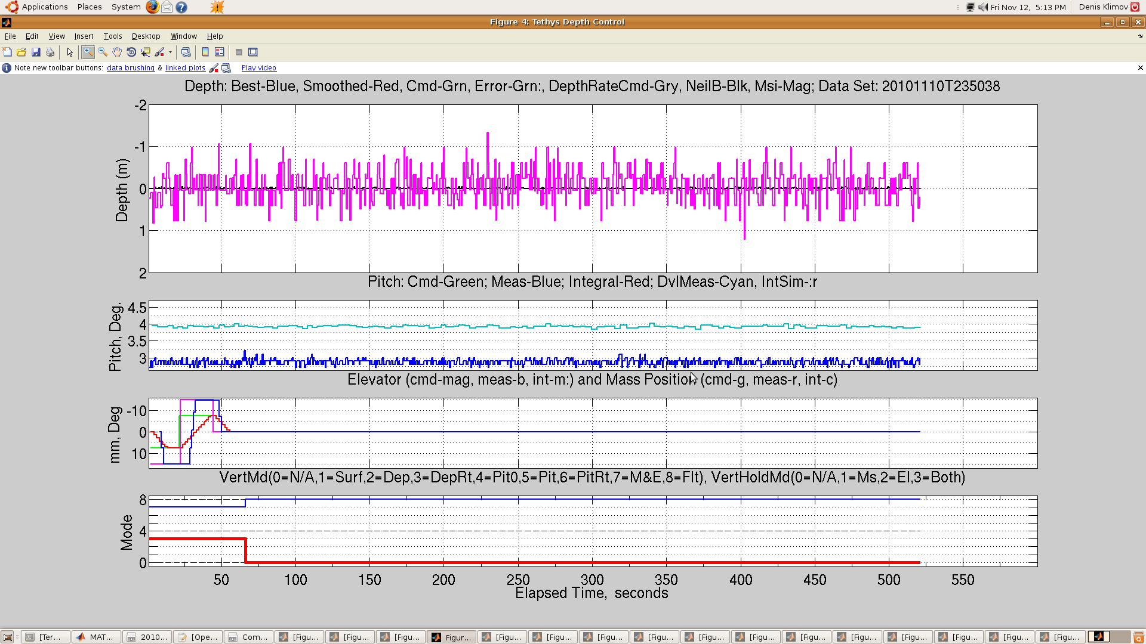Click the Open File folder icon
The height and width of the screenshot is (644, 1146).
tap(21, 52)
